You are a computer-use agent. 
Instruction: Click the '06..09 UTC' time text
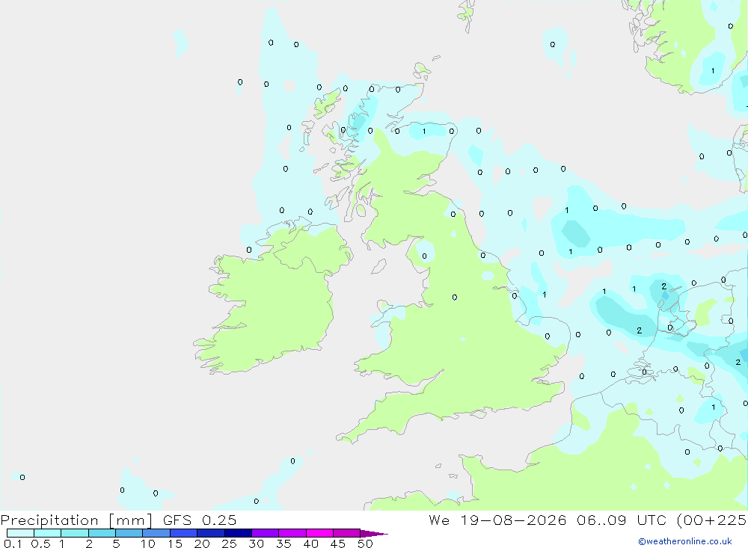[x=622, y=520]
